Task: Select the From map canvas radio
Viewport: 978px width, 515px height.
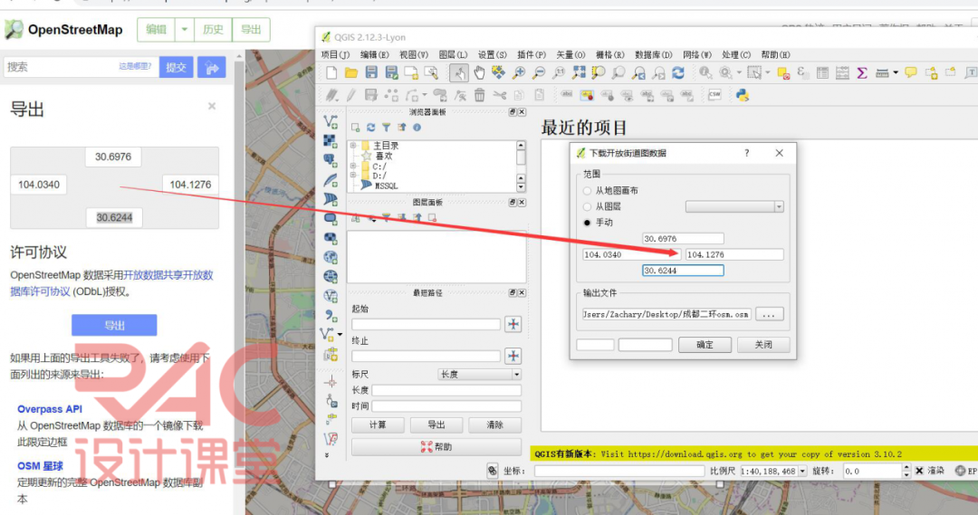Action: coord(587,191)
